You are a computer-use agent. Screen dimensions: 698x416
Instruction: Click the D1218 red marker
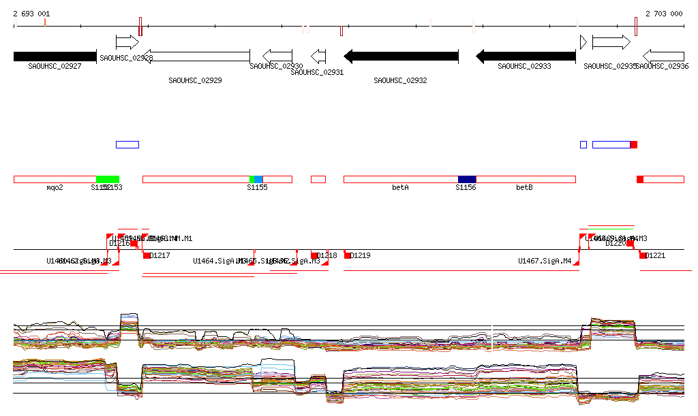pyautogui.click(x=314, y=255)
